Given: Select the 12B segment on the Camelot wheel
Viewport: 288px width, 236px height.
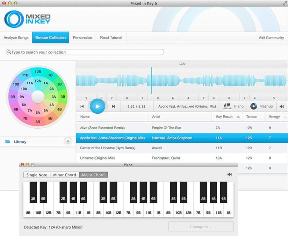Looking at the screenshot, I should [38, 72].
